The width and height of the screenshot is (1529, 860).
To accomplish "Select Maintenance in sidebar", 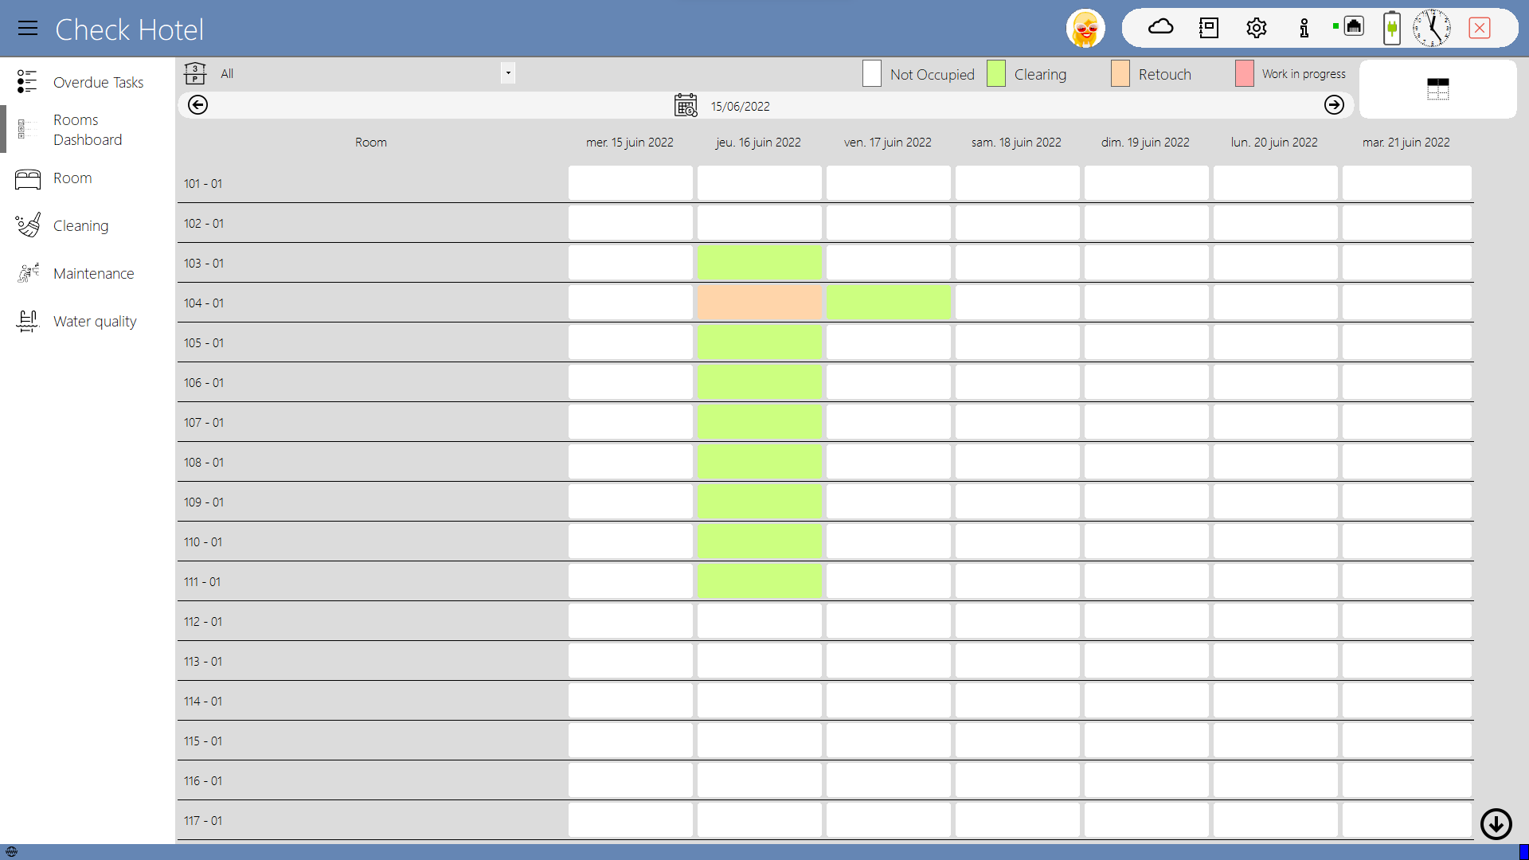I will click(x=93, y=273).
